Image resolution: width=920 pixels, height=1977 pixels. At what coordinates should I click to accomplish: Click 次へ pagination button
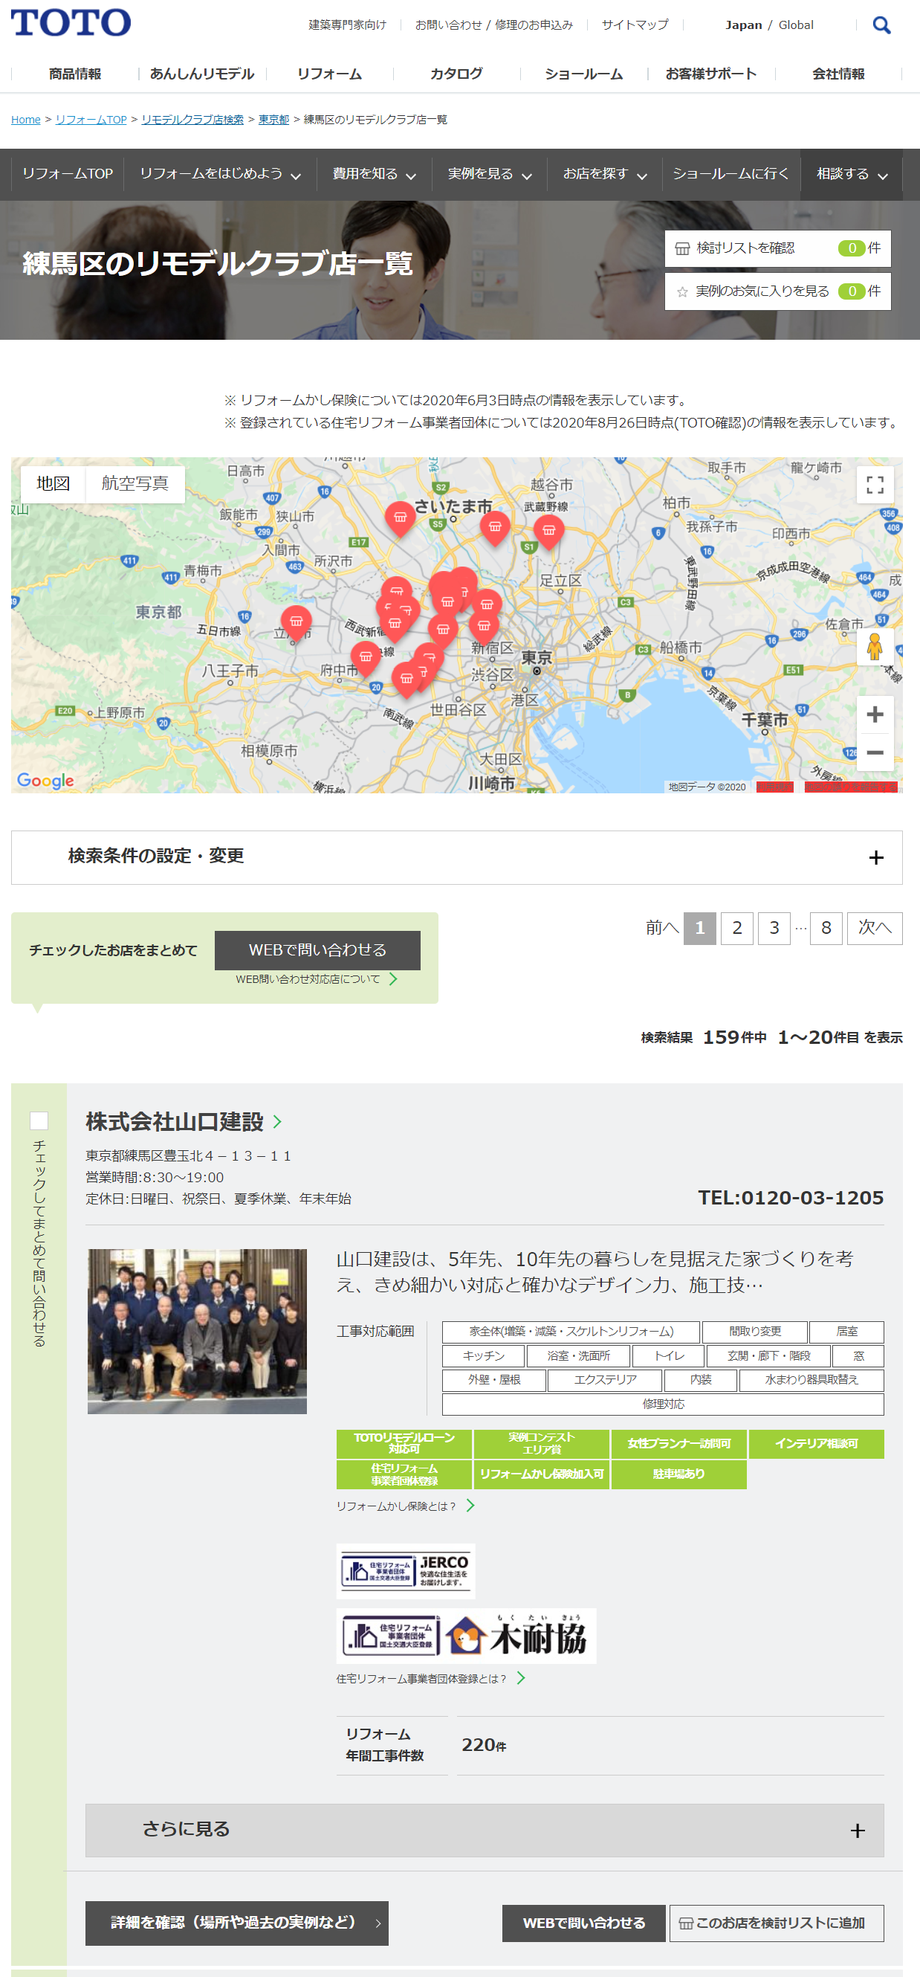[875, 929]
